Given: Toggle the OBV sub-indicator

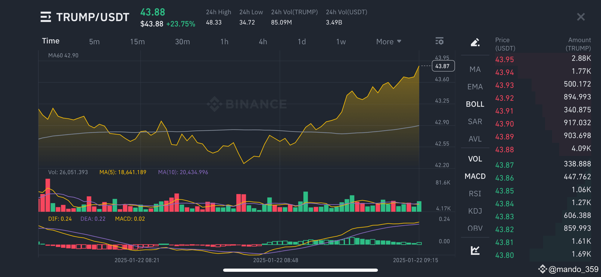Looking at the screenshot, I should click(475, 228).
